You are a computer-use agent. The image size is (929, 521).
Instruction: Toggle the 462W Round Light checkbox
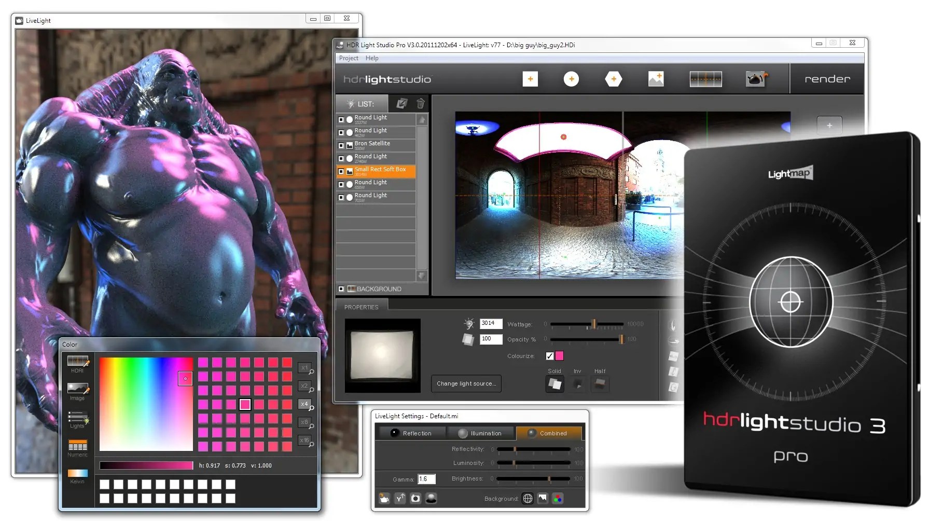point(341,132)
